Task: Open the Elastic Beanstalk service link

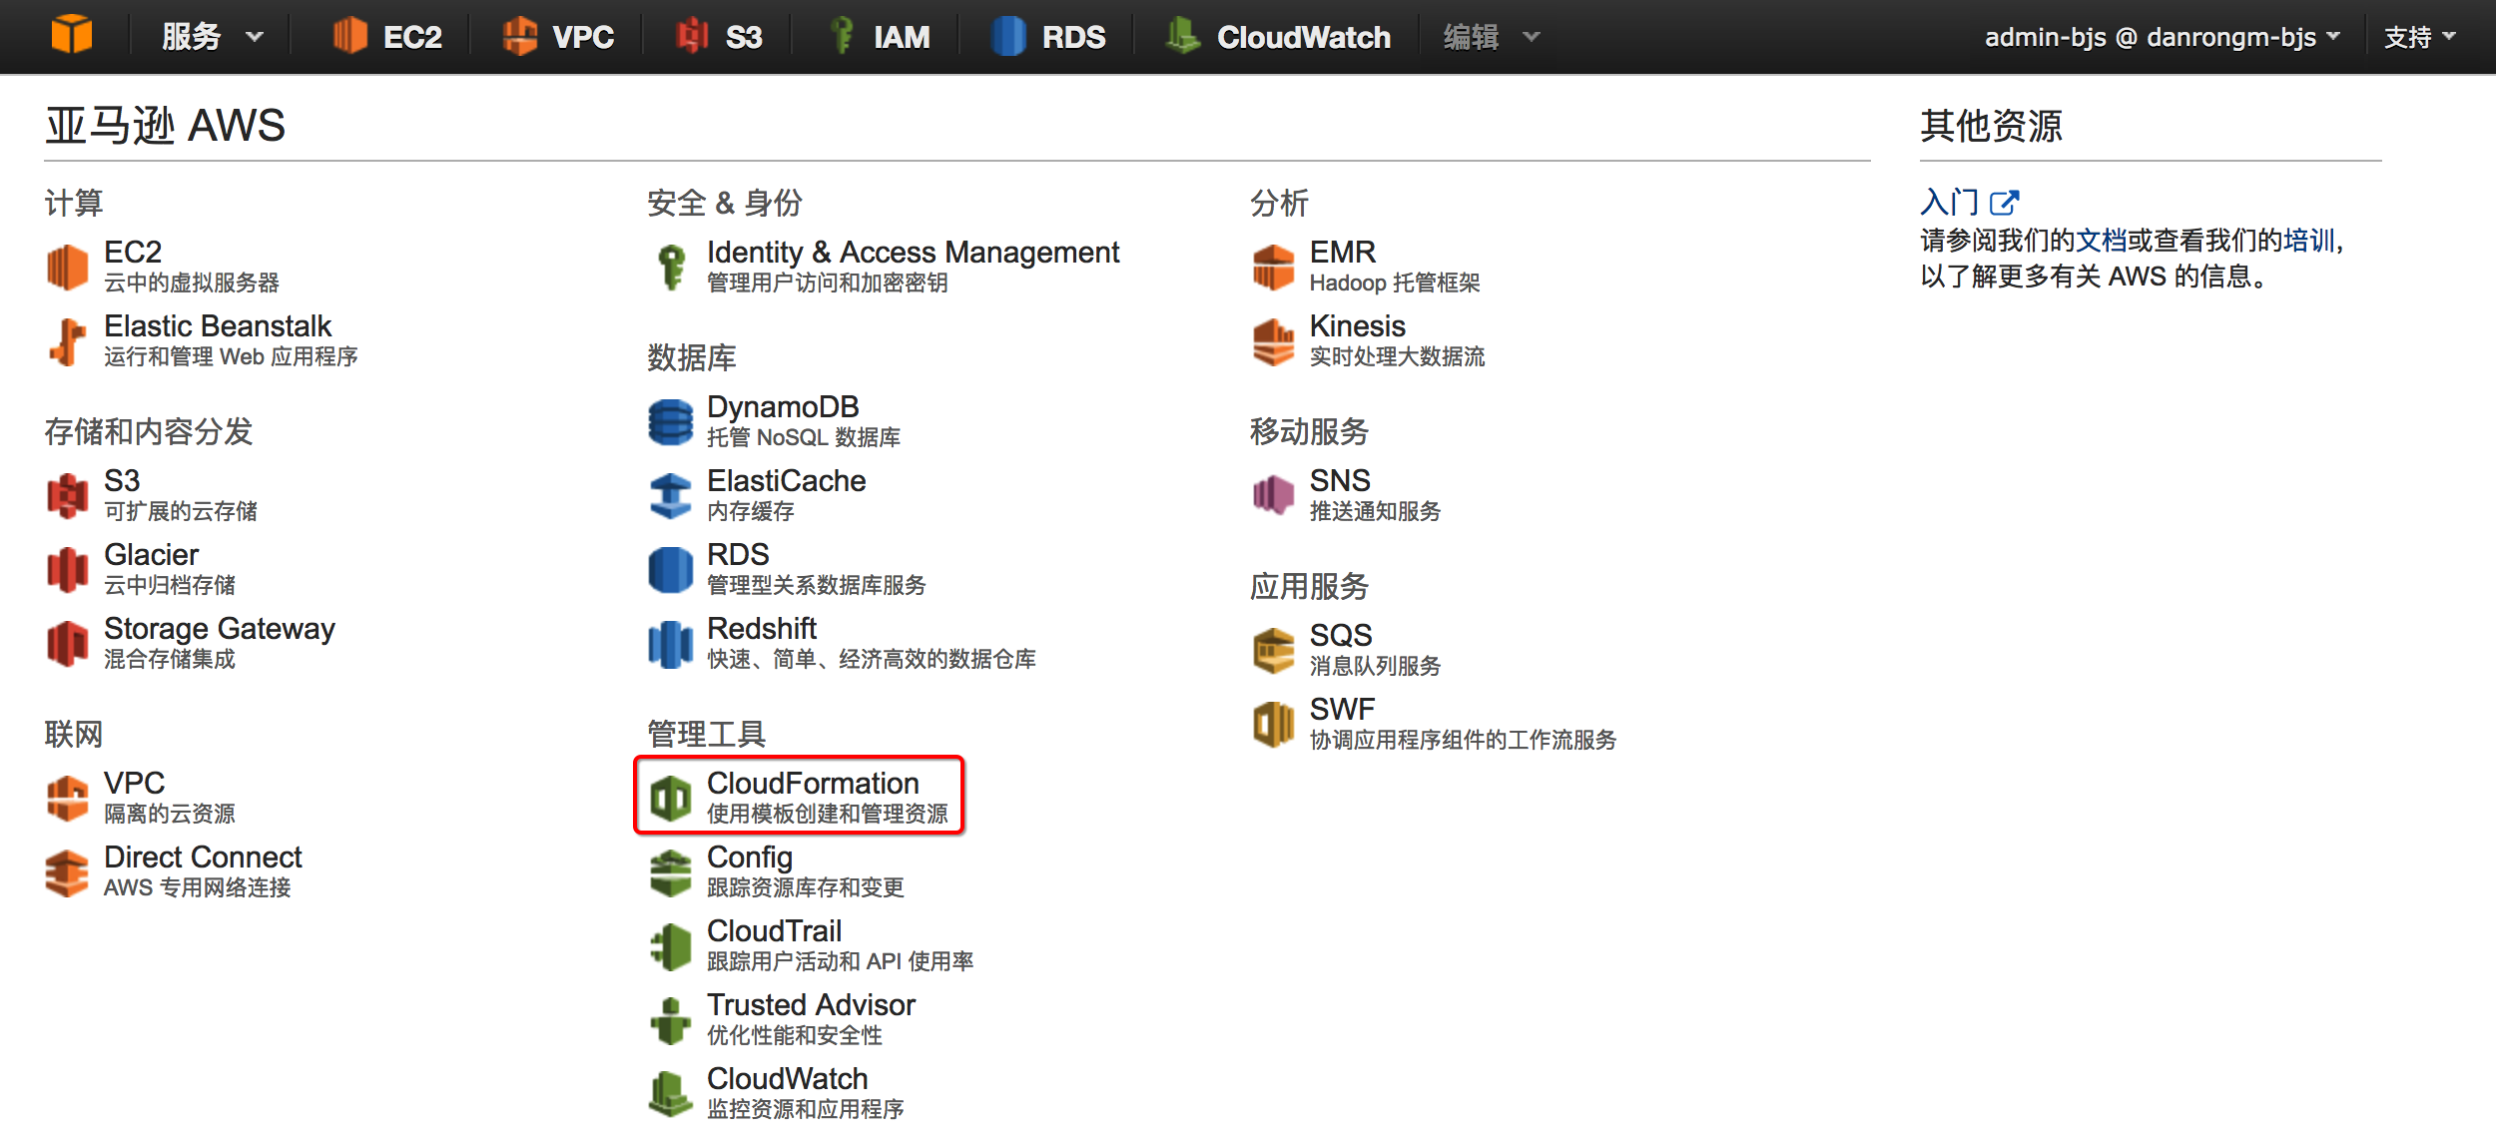Action: point(218,326)
